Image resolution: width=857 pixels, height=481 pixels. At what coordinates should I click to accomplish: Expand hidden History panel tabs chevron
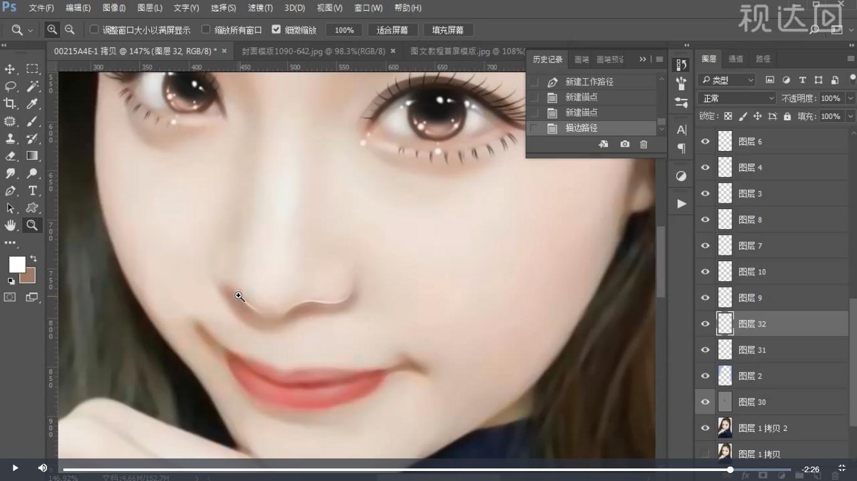[642, 59]
